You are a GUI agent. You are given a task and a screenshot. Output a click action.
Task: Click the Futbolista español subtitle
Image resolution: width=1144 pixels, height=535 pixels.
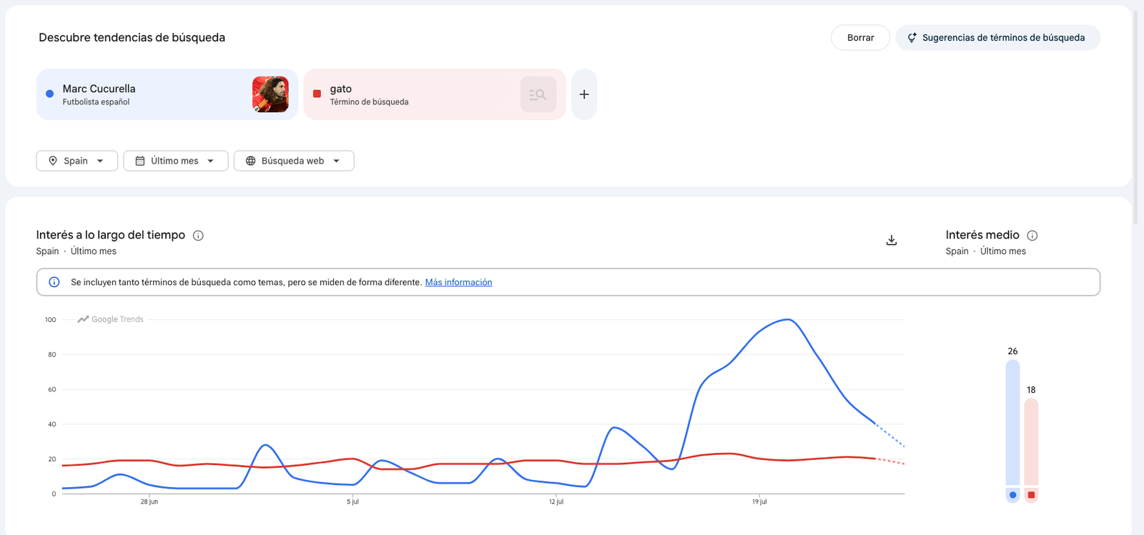click(96, 102)
